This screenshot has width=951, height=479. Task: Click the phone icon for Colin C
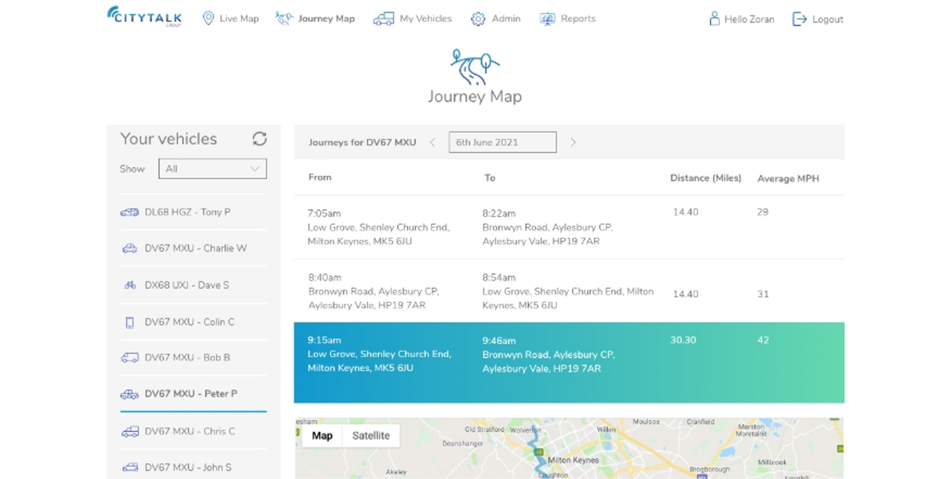tap(130, 323)
